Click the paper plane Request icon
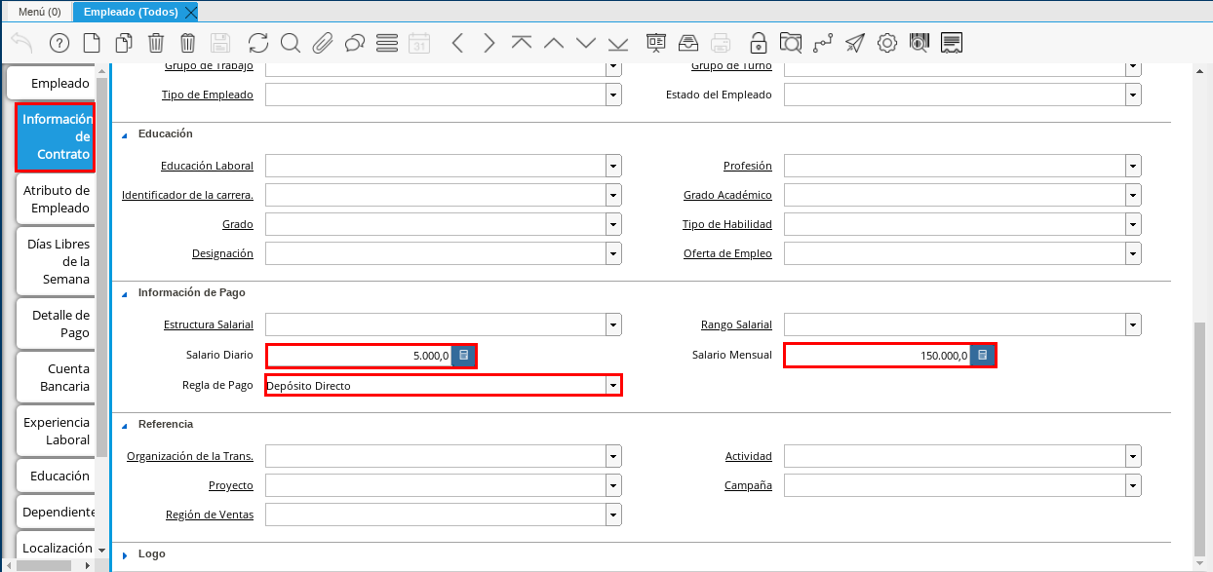Image resolution: width=1213 pixels, height=572 pixels. coord(855,43)
